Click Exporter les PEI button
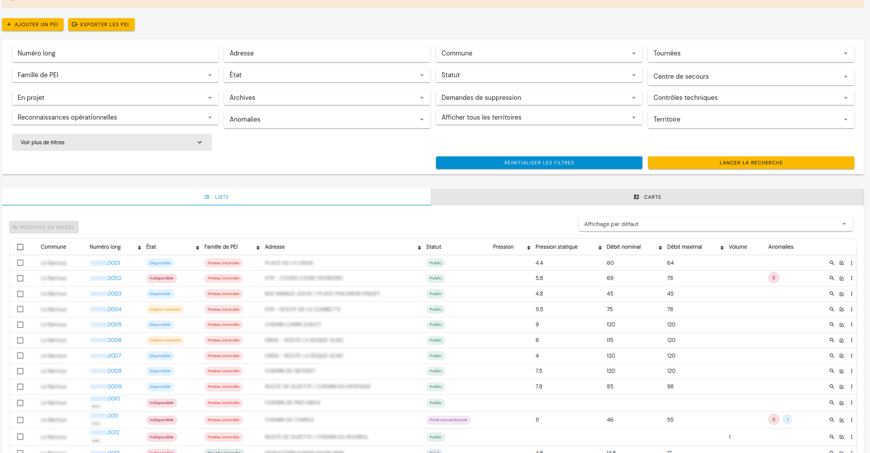This screenshot has height=453, width=870. tap(101, 25)
